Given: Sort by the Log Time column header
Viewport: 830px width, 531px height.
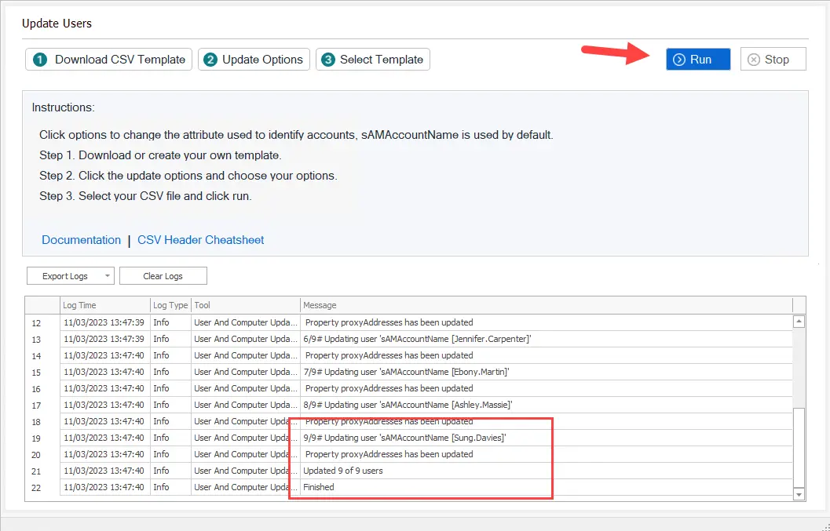Looking at the screenshot, I should (x=104, y=305).
